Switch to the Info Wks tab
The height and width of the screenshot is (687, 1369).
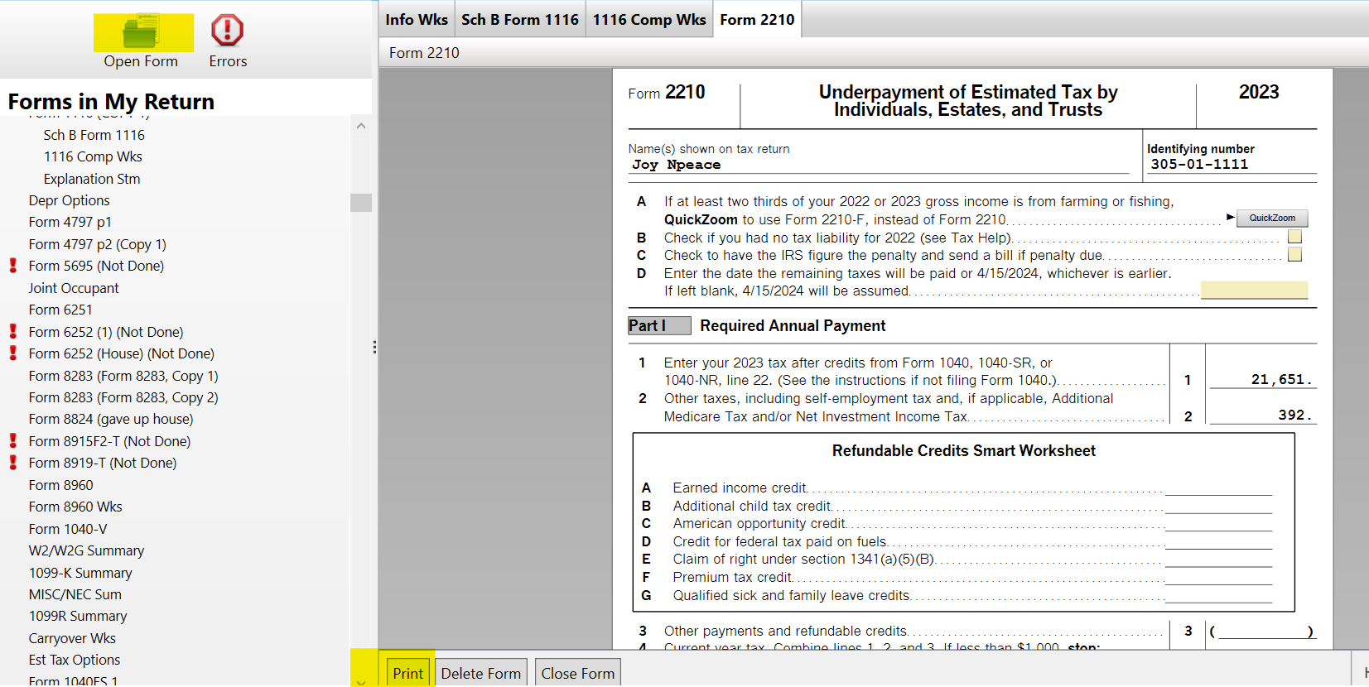pyautogui.click(x=416, y=20)
